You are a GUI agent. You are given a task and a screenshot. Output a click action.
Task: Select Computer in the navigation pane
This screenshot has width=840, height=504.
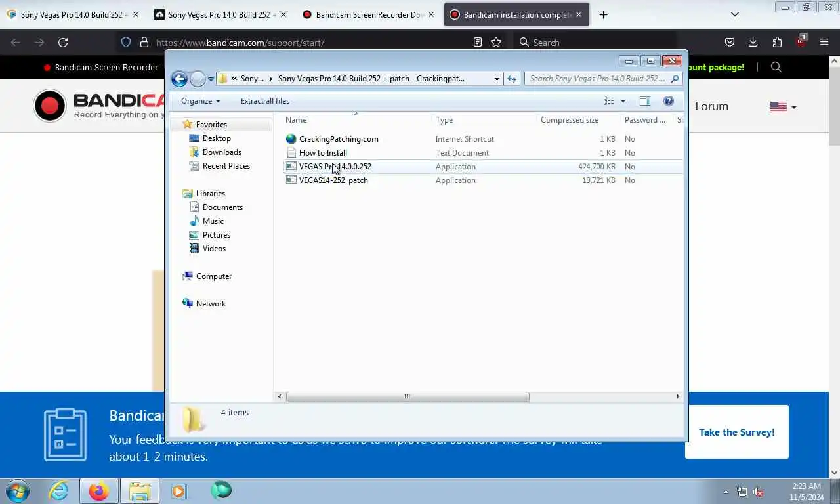(213, 276)
